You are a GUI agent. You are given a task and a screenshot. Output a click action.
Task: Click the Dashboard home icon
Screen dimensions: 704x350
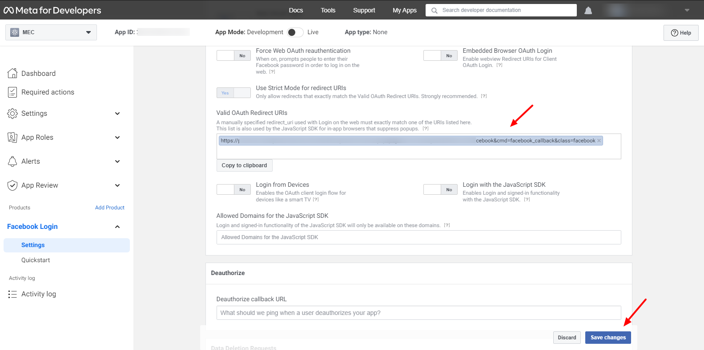[x=12, y=73]
